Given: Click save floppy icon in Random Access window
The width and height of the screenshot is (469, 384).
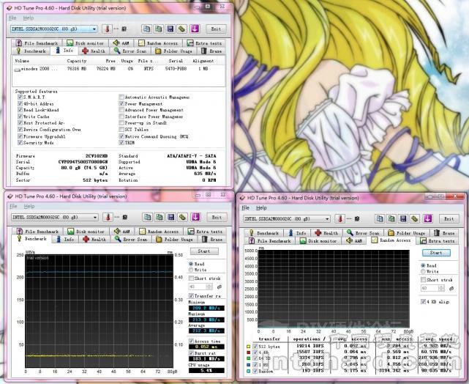Looking at the screenshot, I should click(403, 218).
